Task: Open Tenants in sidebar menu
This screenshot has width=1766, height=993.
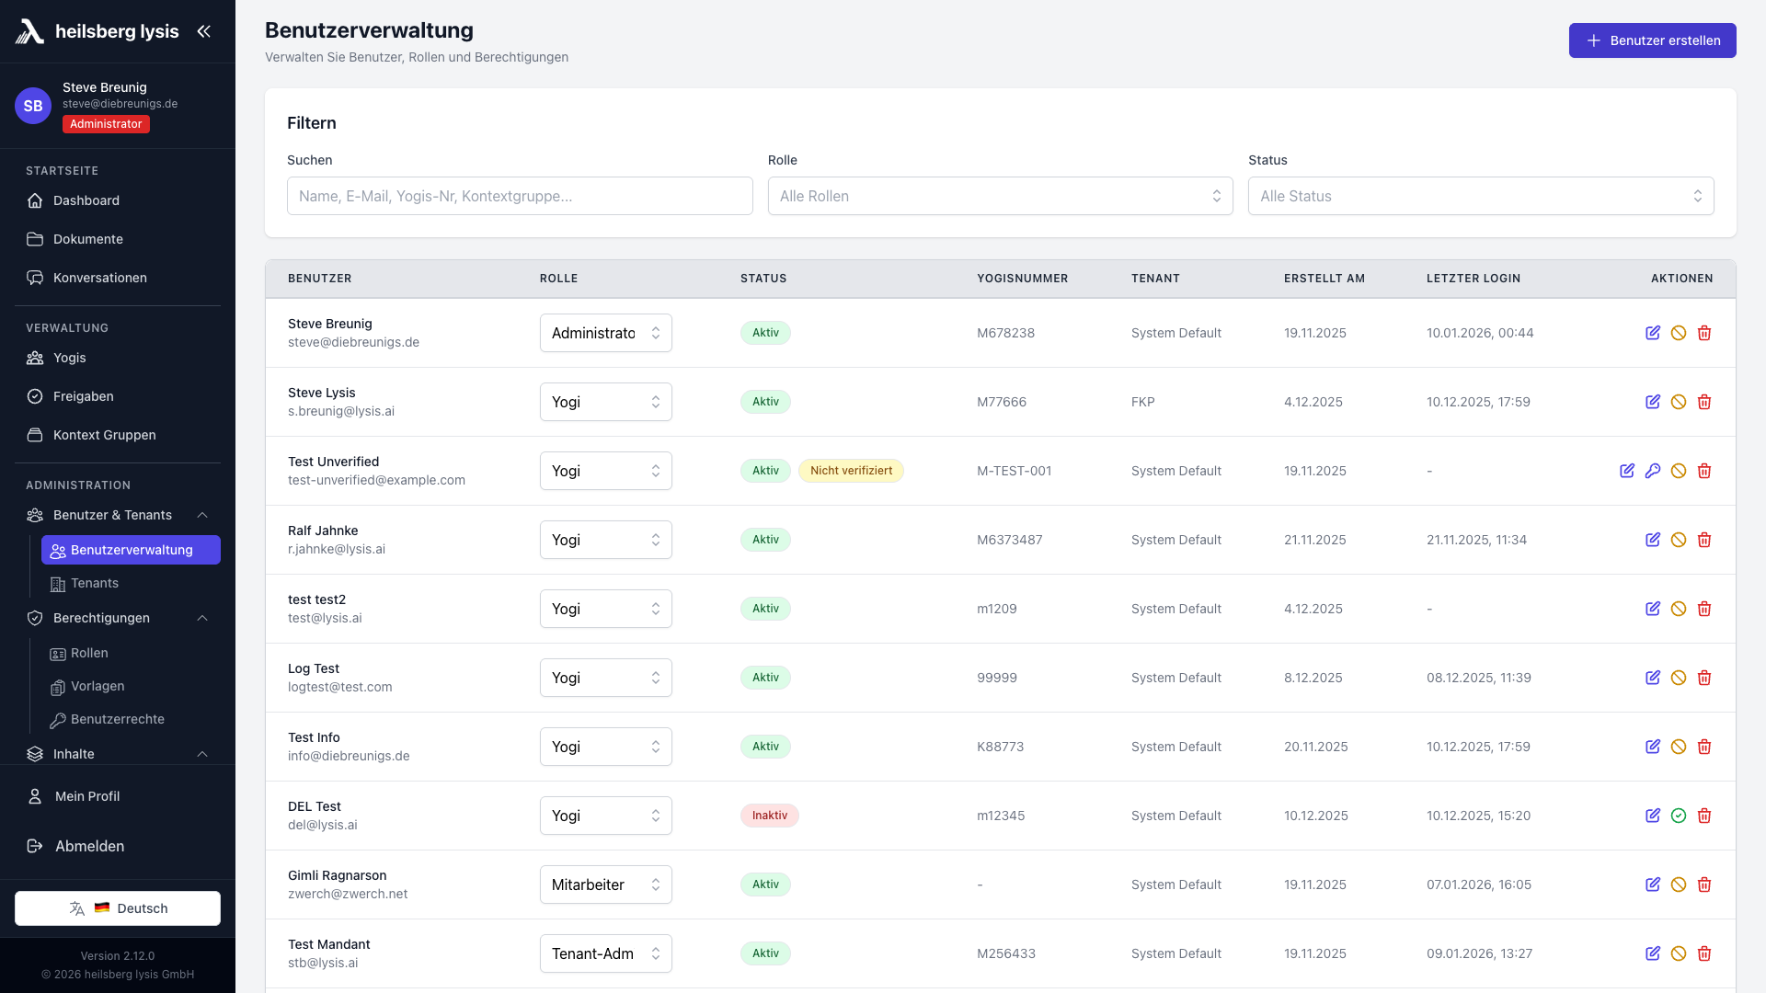Action: pyautogui.click(x=95, y=583)
